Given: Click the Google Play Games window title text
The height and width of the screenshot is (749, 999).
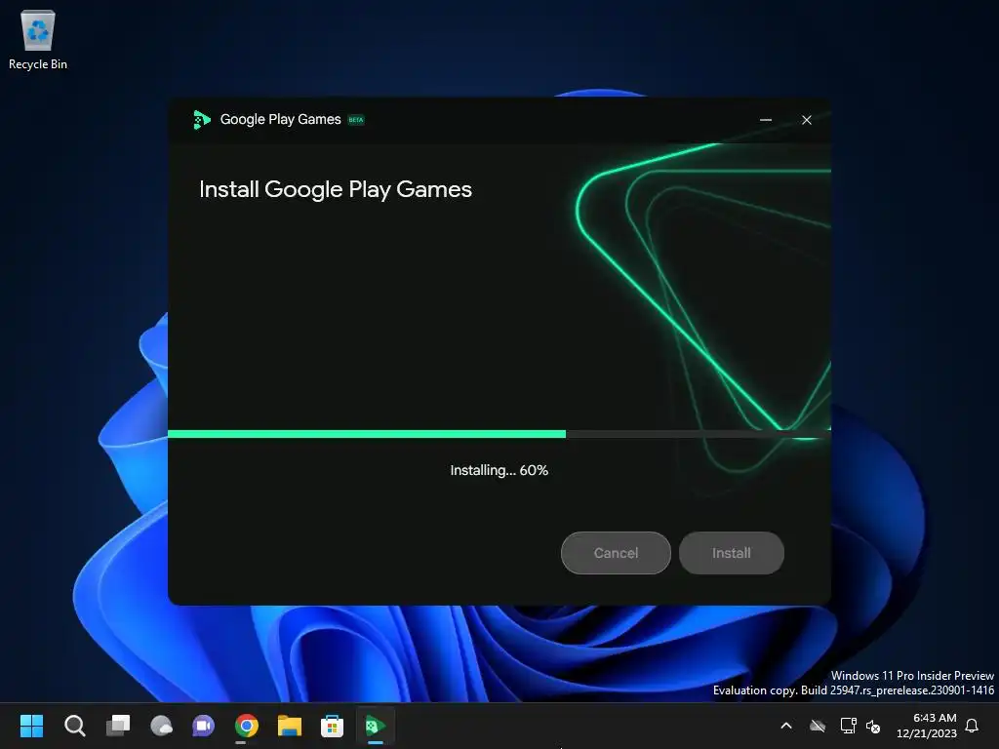Looking at the screenshot, I should tap(280, 120).
